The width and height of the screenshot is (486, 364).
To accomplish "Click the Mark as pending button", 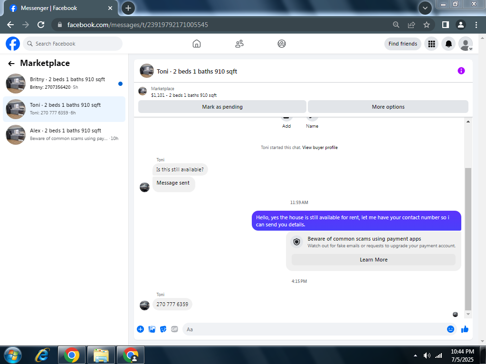I will click(x=222, y=107).
